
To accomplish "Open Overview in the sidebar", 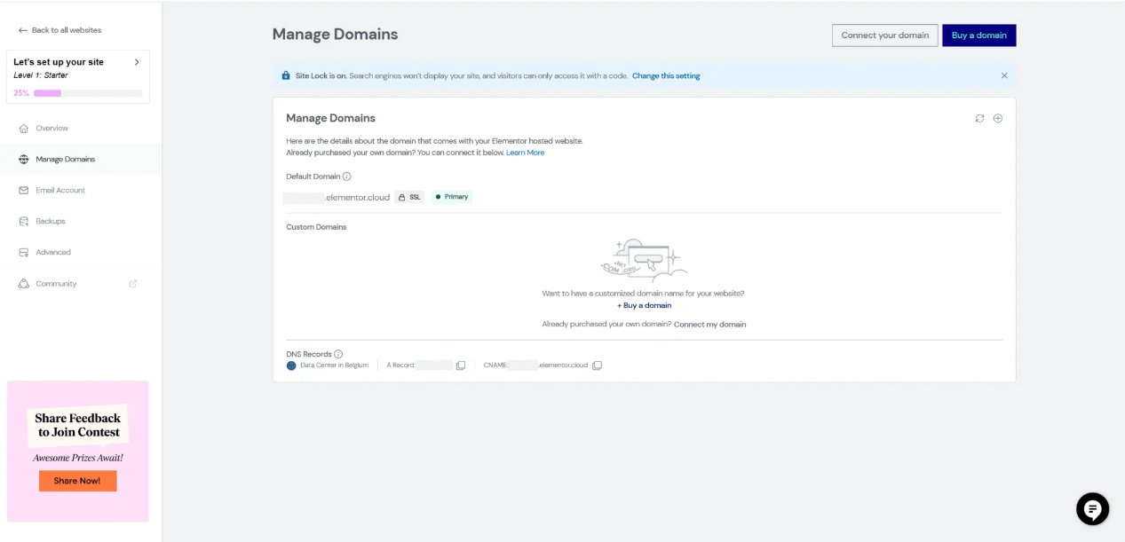I will [x=51, y=129].
